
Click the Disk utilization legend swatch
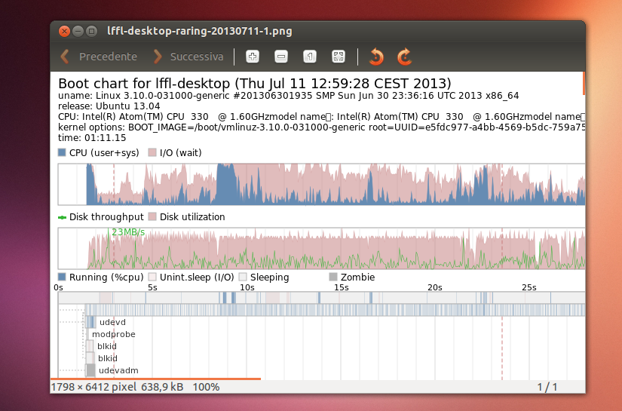click(152, 217)
